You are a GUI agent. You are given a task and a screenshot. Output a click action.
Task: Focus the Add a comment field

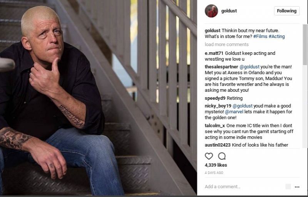244,187
